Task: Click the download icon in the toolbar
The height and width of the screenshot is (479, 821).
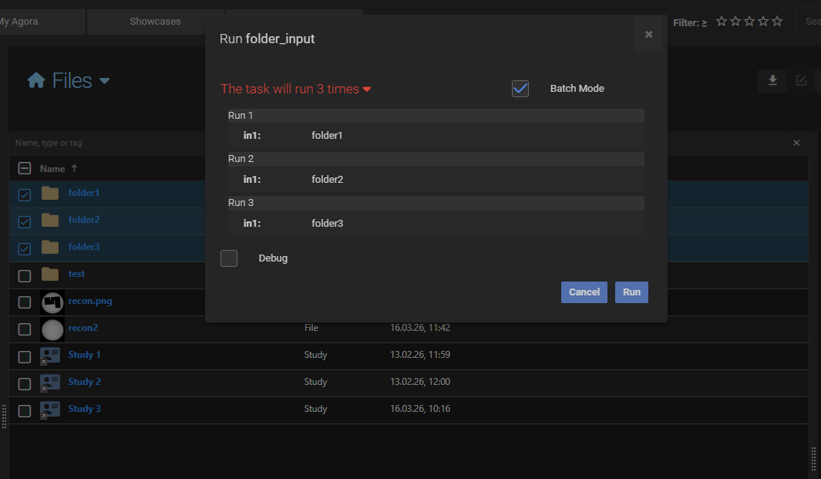Action: tap(772, 80)
